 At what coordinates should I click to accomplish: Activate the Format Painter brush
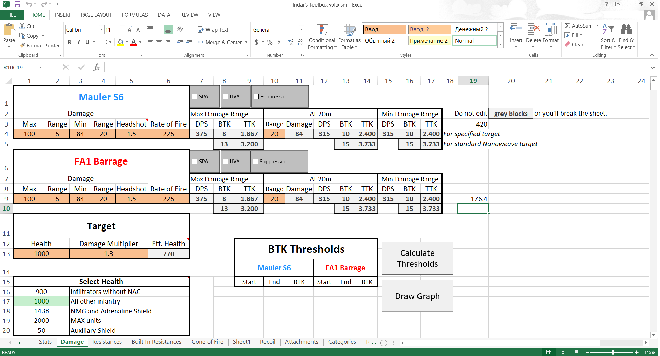[23, 45]
